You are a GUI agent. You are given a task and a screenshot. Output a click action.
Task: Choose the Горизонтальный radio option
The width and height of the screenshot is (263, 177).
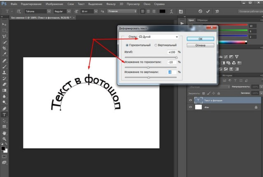tap(127, 45)
